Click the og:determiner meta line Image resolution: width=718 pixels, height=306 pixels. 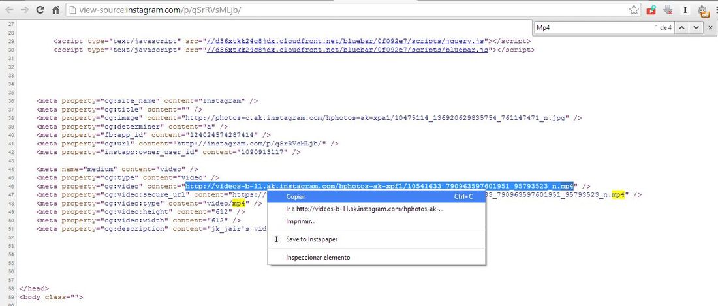click(x=133, y=126)
